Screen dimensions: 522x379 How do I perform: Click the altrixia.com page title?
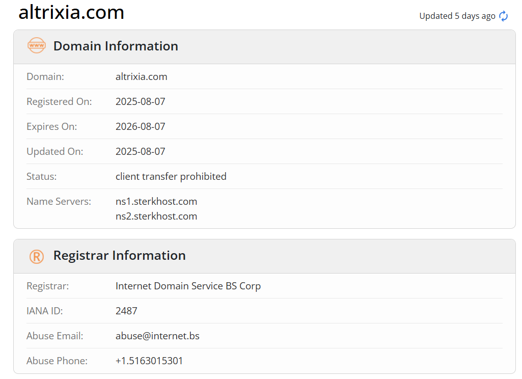pos(71,13)
